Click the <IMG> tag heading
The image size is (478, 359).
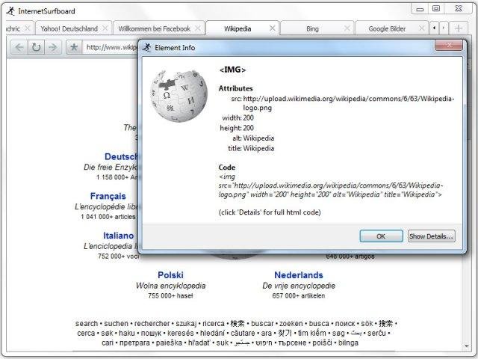(232, 70)
